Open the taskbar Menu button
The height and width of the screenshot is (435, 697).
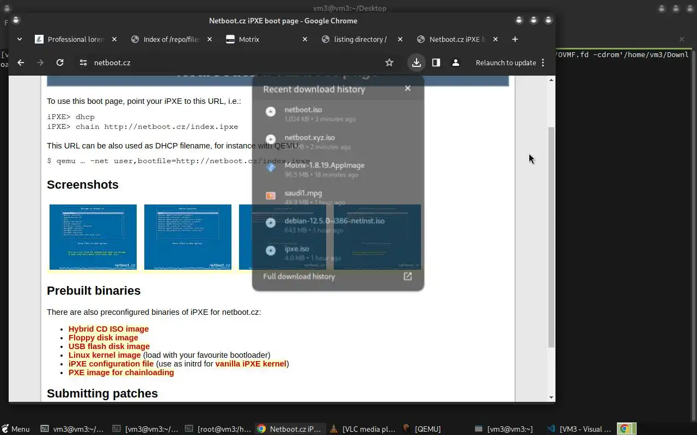click(x=15, y=429)
